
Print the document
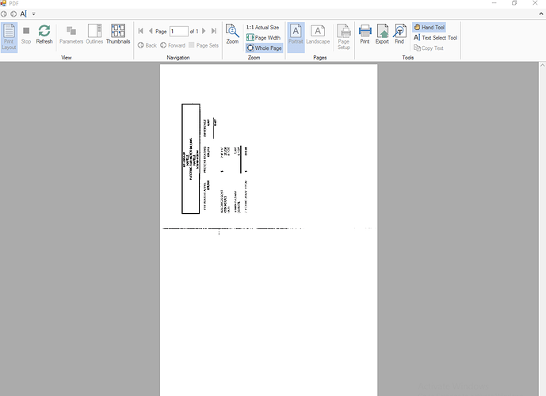coord(365,34)
